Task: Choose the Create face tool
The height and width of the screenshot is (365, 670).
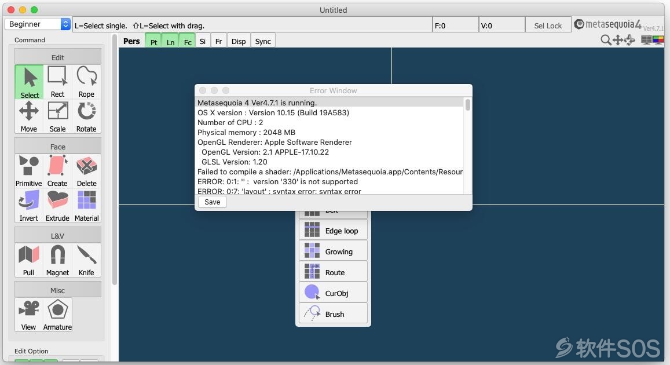Action: 58,171
